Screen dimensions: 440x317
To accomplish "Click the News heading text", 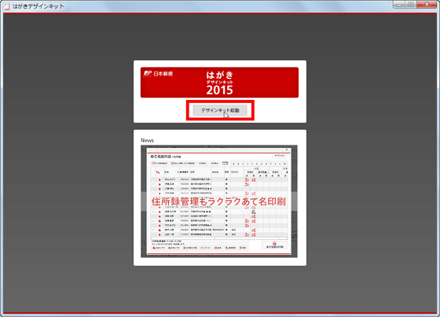I will pyautogui.click(x=148, y=140).
